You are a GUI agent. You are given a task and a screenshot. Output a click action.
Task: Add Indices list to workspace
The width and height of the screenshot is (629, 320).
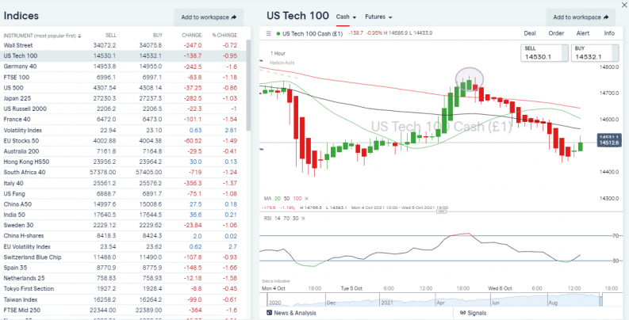[x=209, y=17]
